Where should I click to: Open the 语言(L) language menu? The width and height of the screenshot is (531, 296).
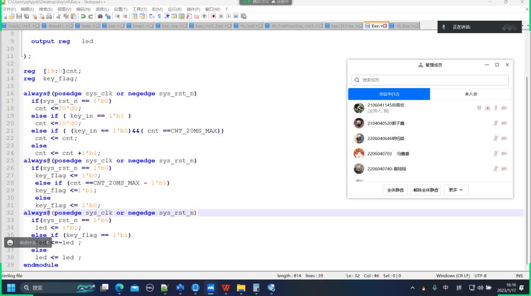(102, 9)
